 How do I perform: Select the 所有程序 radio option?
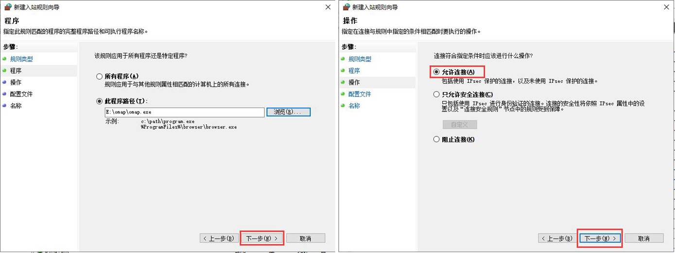(x=100, y=77)
